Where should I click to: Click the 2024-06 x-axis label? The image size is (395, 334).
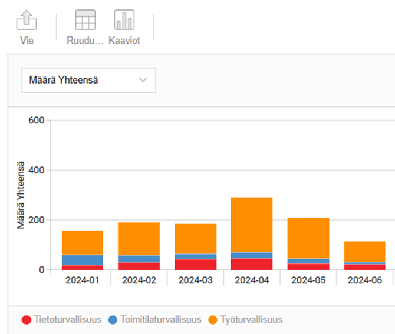tap(364, 280)
